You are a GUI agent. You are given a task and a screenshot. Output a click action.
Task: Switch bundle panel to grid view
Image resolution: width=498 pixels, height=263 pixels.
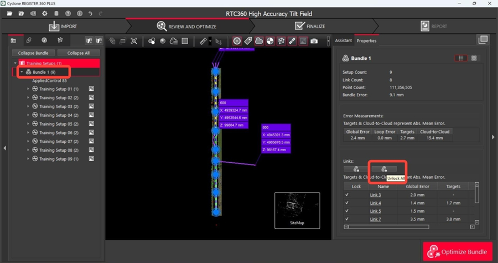[474, 58]
